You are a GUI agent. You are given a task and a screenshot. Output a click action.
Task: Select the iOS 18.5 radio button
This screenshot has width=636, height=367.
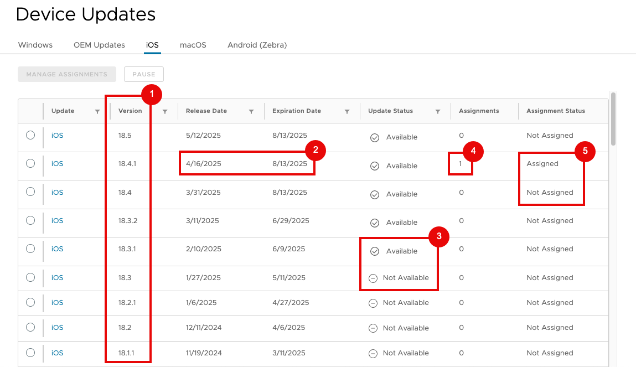click(x=30, y=135)
